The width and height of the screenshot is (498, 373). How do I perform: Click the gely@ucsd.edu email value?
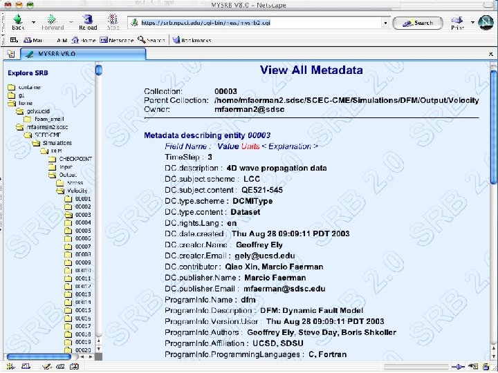(264, 256)
